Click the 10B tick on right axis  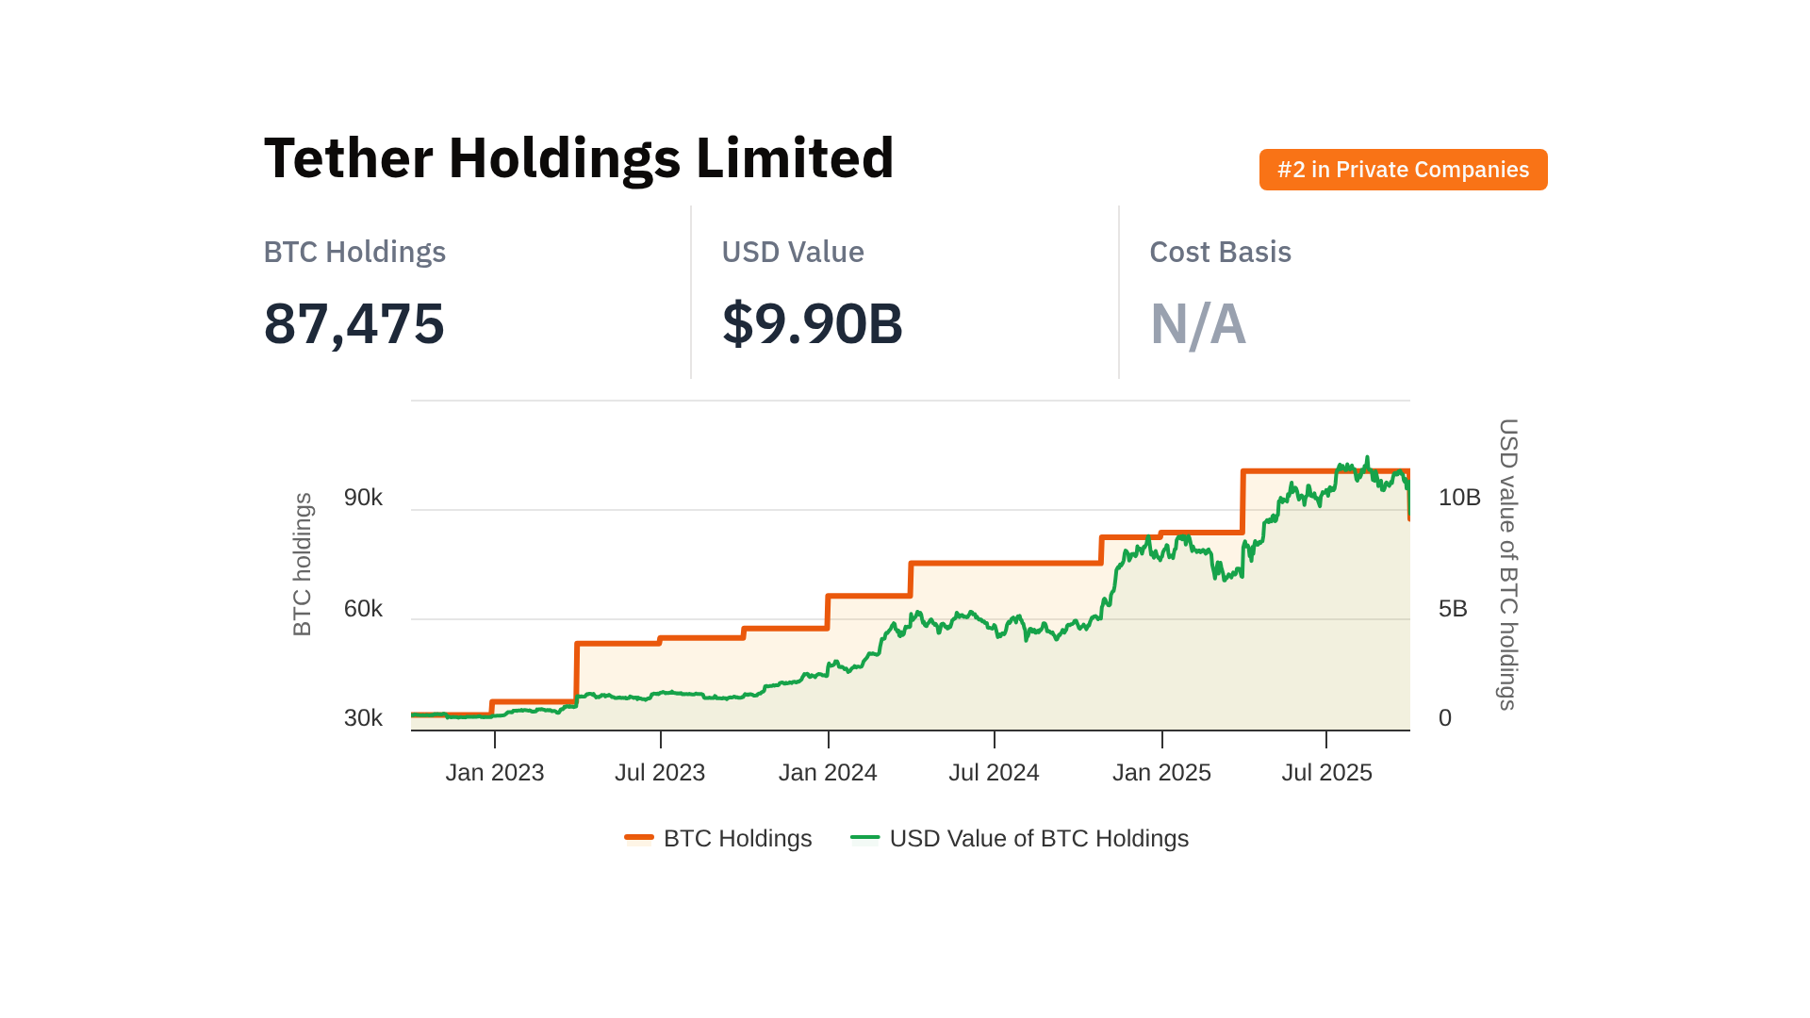[1459, 498]
